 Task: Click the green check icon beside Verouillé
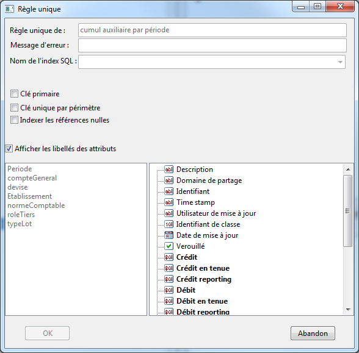coord(169,246)
